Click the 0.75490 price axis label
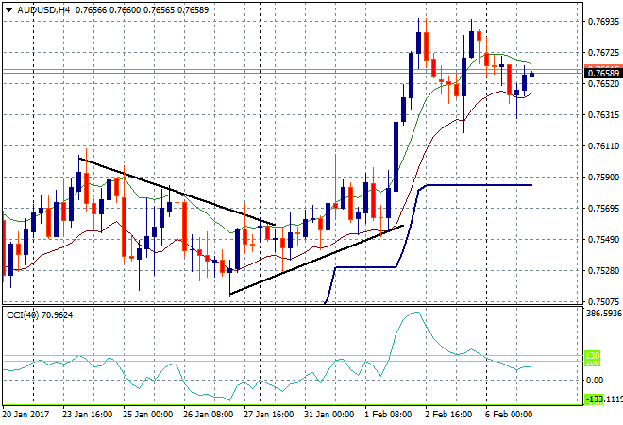Image resolution: width=623 pixels, height=425 pixels. pos(603,239)
